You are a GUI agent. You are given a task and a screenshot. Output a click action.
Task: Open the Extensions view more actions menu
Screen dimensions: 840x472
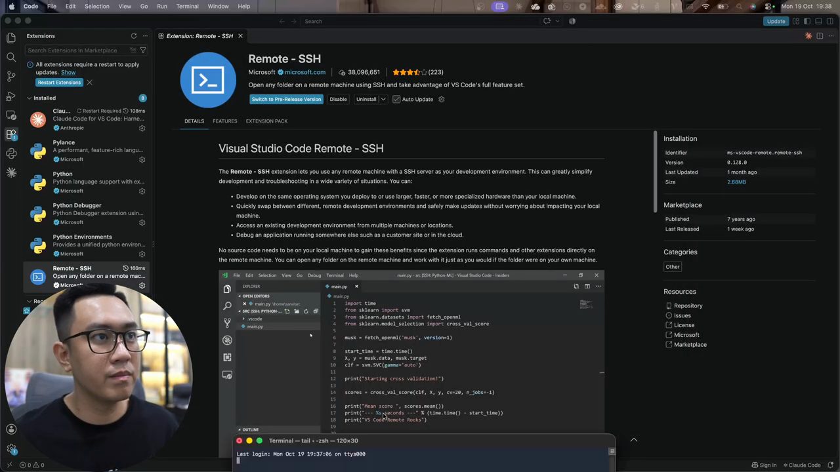(145, 36)
